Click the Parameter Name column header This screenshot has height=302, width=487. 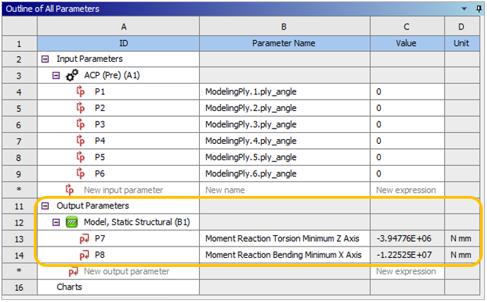point(284,44)
